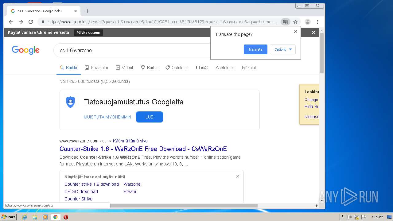Click the Change link in yellow box
393x221 pixels.
[x=311, y=99]
